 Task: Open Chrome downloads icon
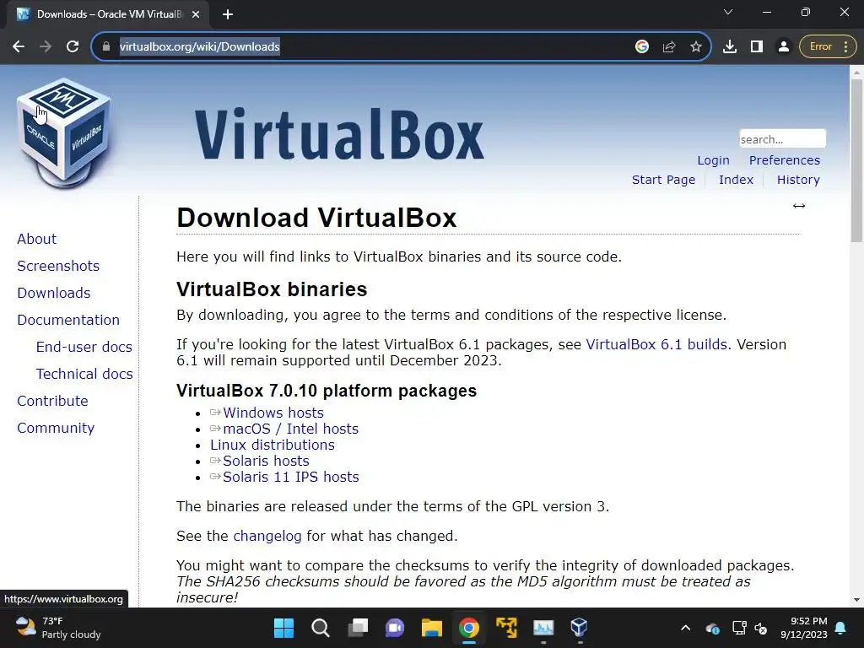click(730, 47)
